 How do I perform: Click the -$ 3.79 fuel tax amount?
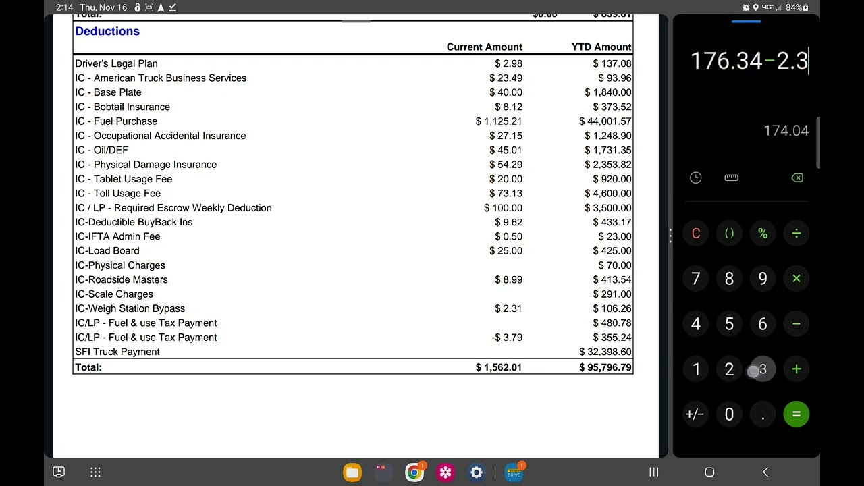click(x=507, y=337)
